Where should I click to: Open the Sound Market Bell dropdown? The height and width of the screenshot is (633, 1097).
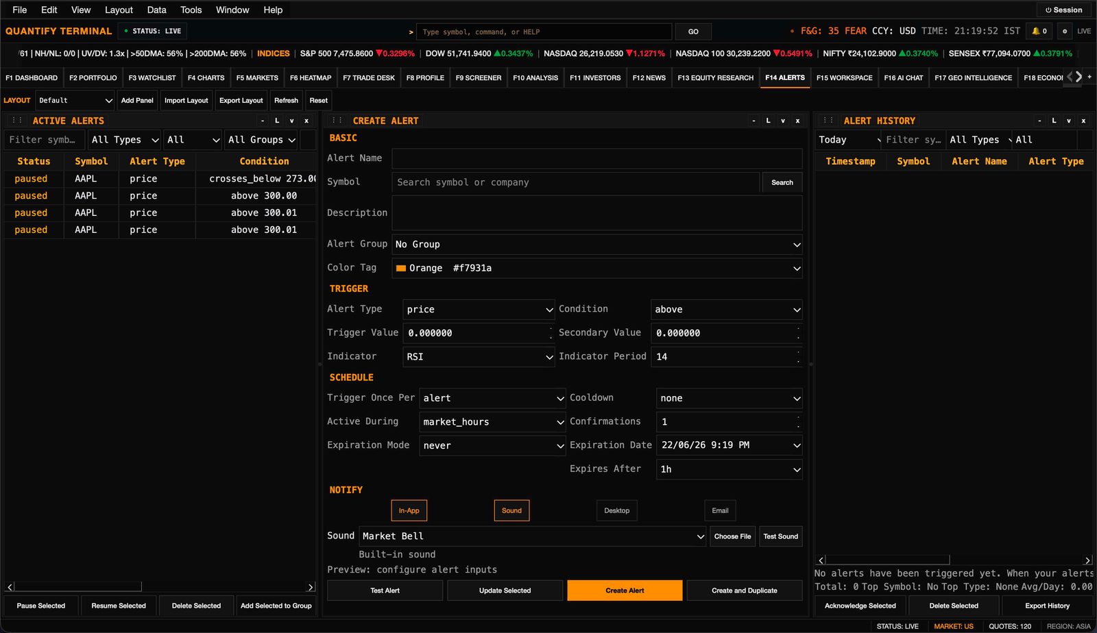[533, 536]
